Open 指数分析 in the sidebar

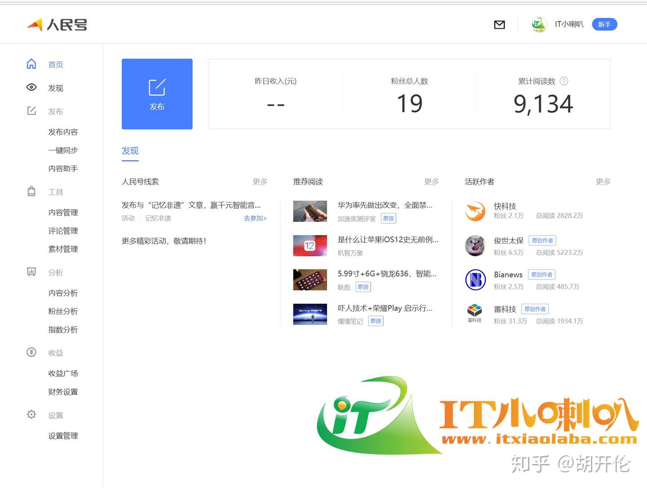tap(63, 330)
